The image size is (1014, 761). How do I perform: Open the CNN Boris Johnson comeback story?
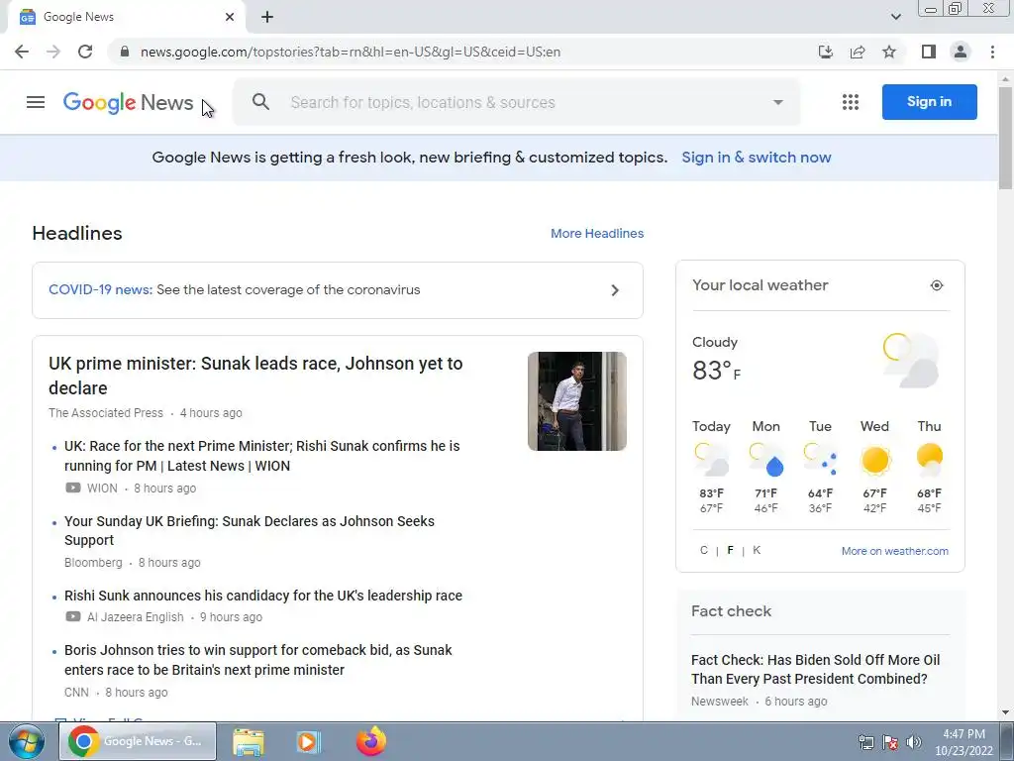click(258, 659)
